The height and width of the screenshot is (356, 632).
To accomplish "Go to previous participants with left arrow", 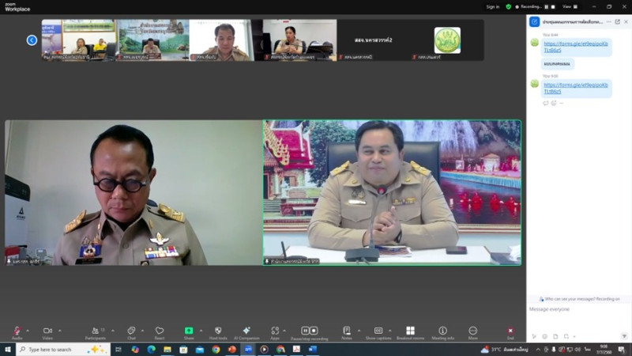I will coord(32,40).
